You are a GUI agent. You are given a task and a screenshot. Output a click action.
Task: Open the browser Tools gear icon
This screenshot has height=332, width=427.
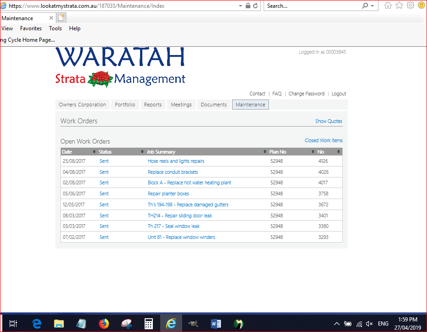(411, 5)
